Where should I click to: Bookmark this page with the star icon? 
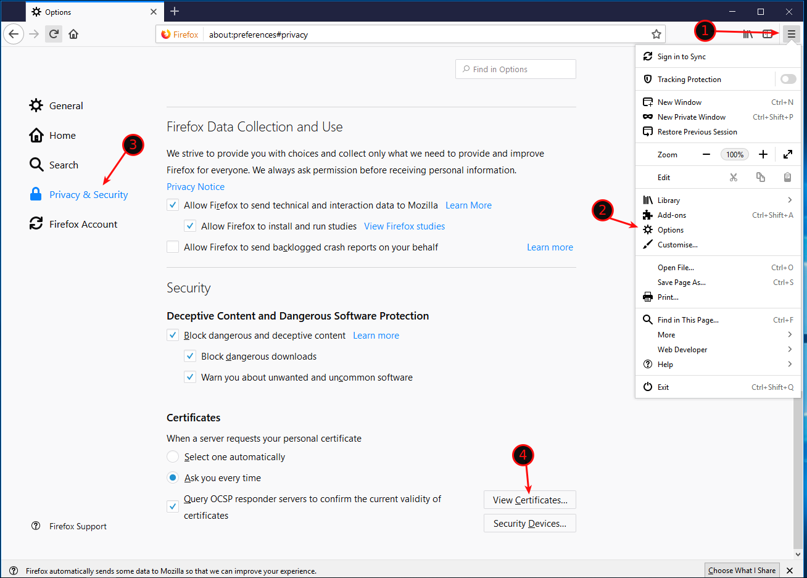[x=656, y=35]
